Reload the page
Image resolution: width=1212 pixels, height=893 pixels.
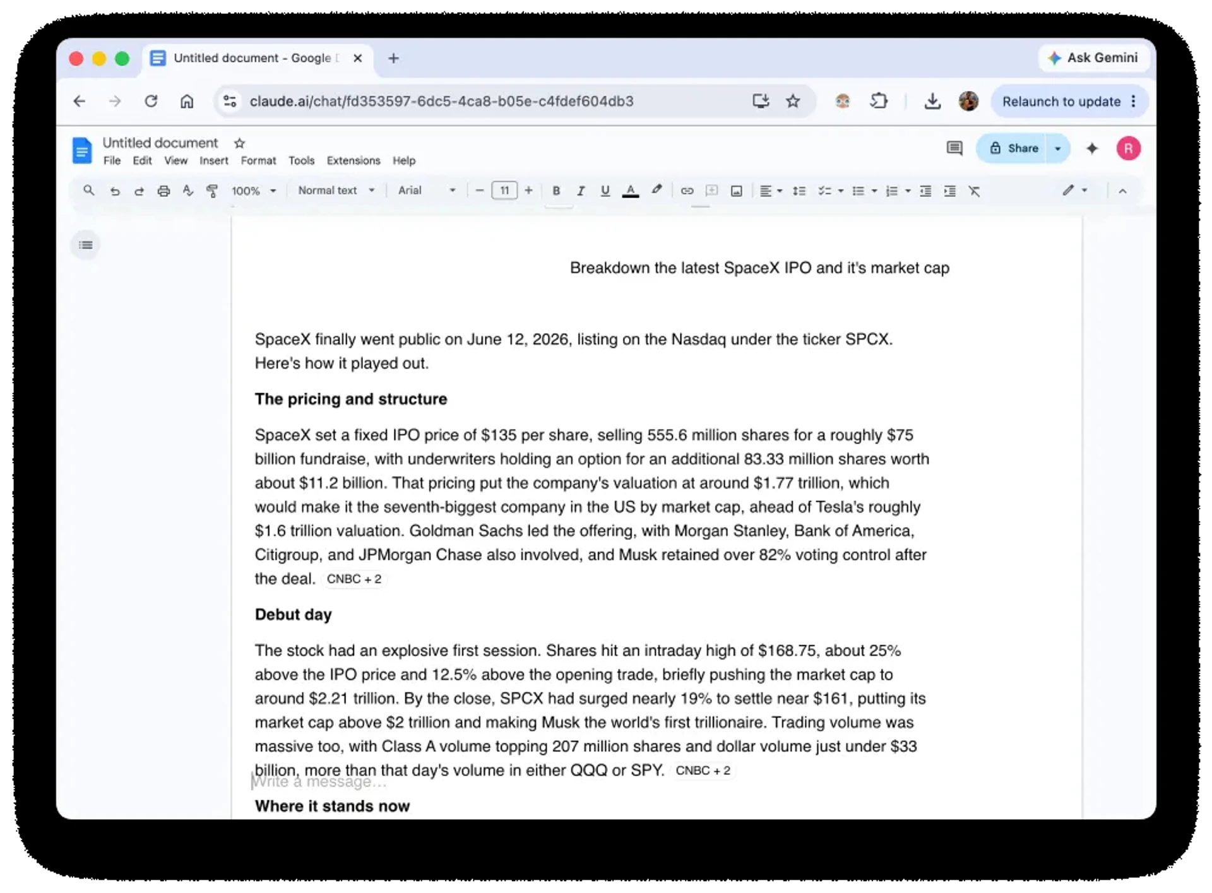point(151,101)
